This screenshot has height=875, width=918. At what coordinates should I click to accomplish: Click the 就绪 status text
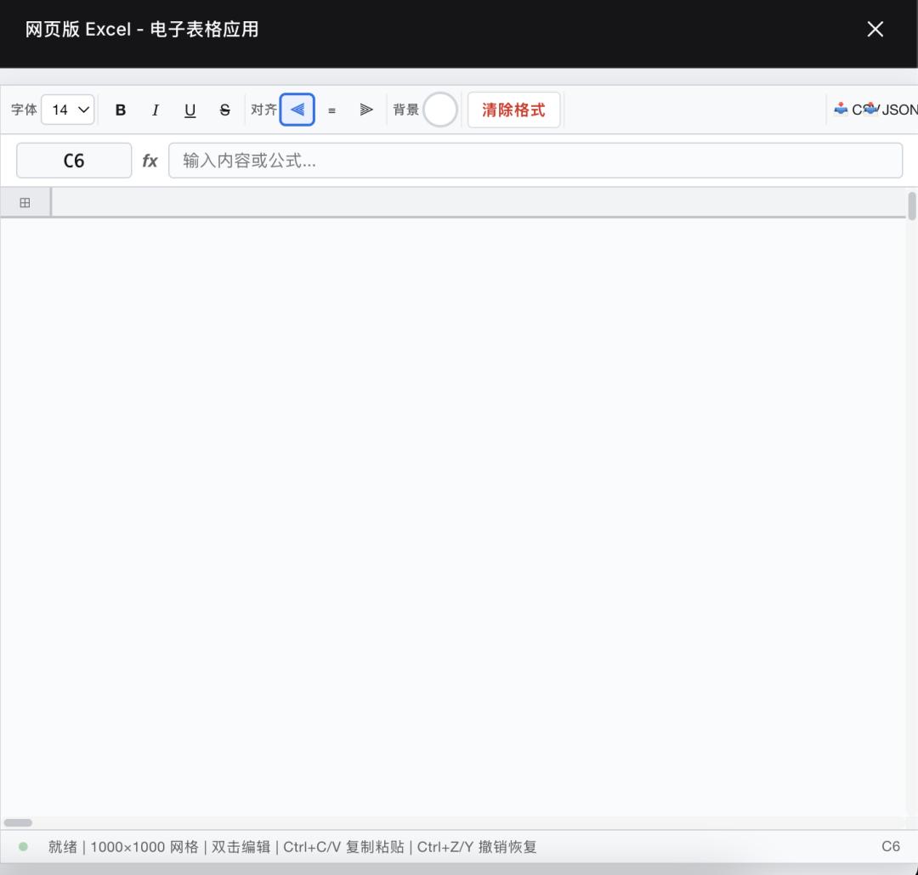[63, 846]
